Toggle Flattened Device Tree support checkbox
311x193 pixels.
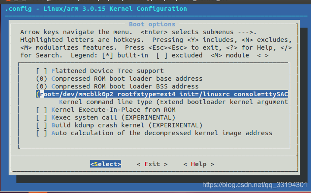click(x=41, y=71)
